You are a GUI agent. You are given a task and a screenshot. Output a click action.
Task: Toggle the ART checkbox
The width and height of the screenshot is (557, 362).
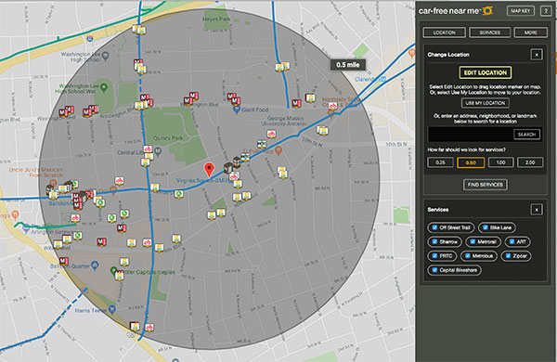pos(512,241)
